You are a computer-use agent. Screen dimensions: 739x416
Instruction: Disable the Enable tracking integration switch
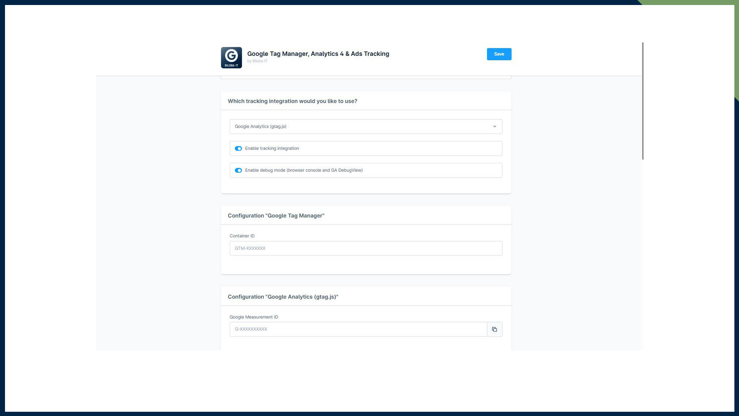coord(238,149)
